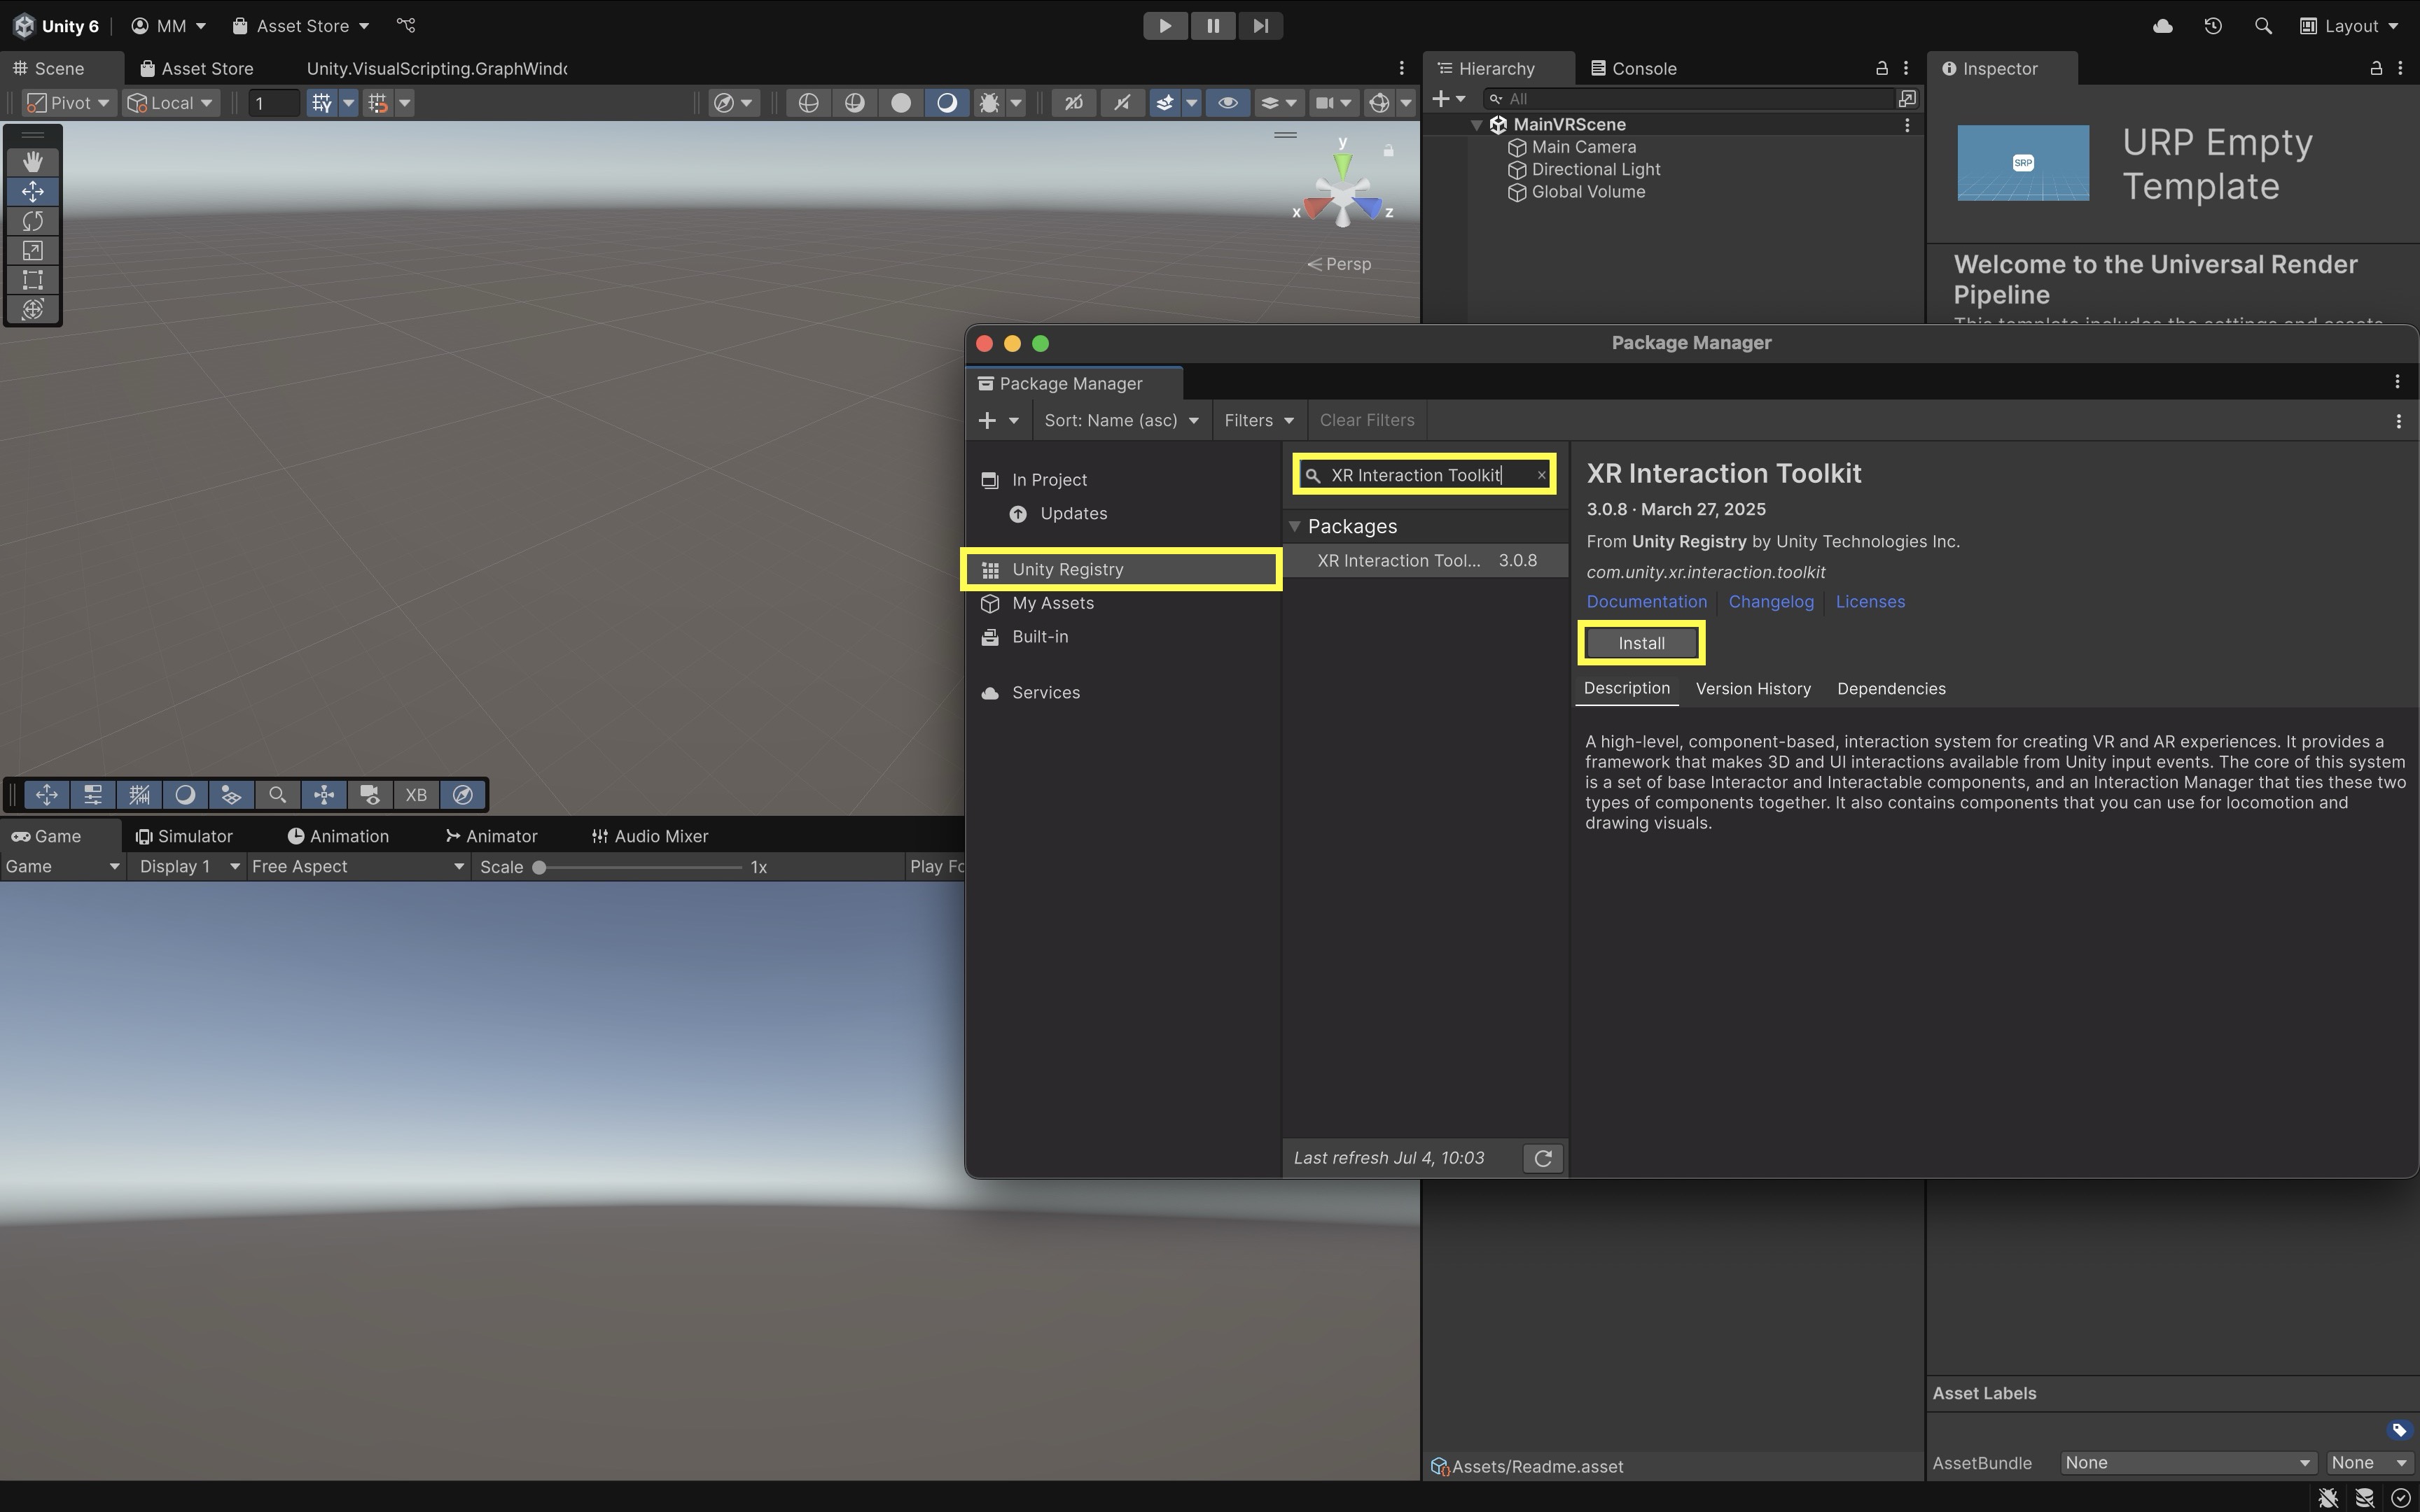
Task: Toggle the Hierarchy panel lock
Action: (1882, 68)
